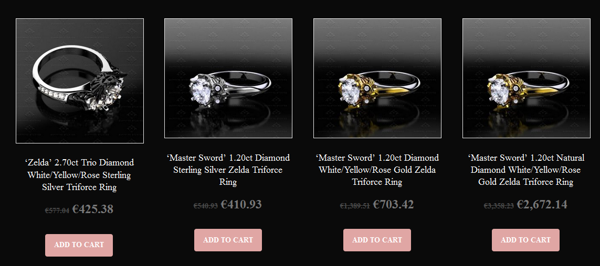Open the 'Zelda' 2.70ct Trio Diamond ring image
The width and height of the screenshot is (600, 266).
80,81
